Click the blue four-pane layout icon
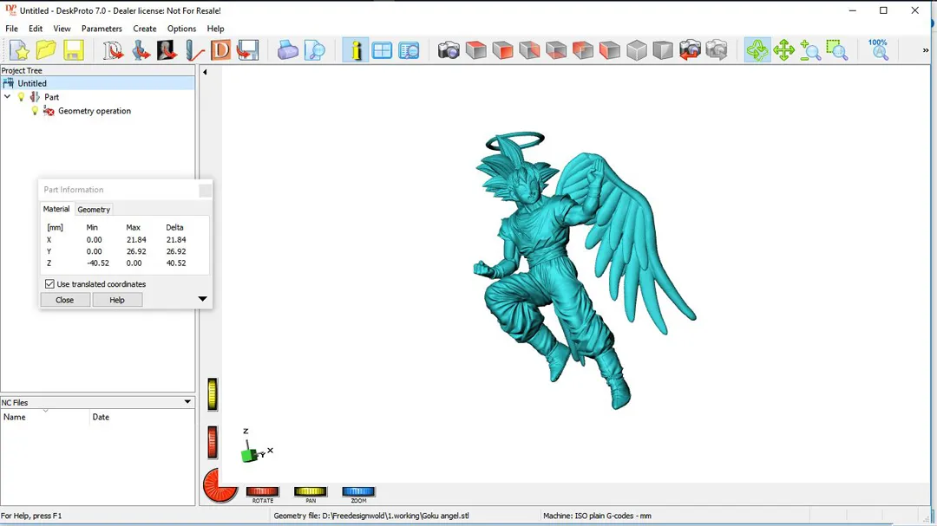 (x=382, y=50)
